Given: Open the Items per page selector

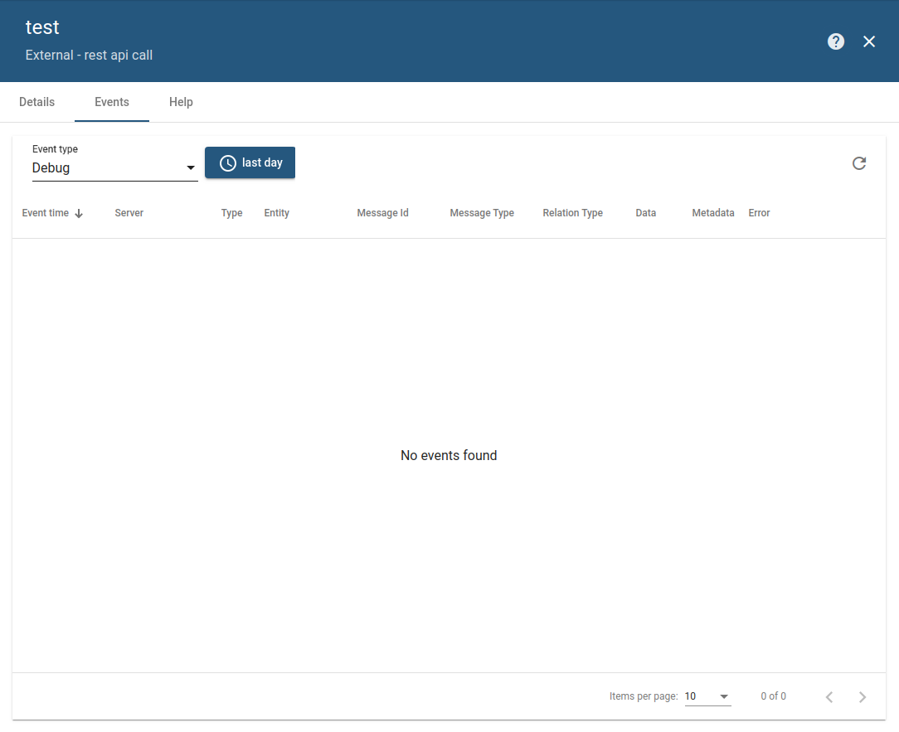Looking at the screenshot, I should click(707, 696).
